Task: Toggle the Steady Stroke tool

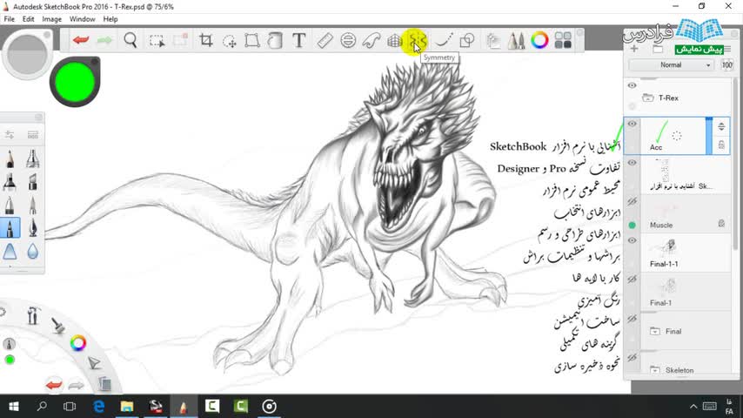Action: click(x=444, y=40)
